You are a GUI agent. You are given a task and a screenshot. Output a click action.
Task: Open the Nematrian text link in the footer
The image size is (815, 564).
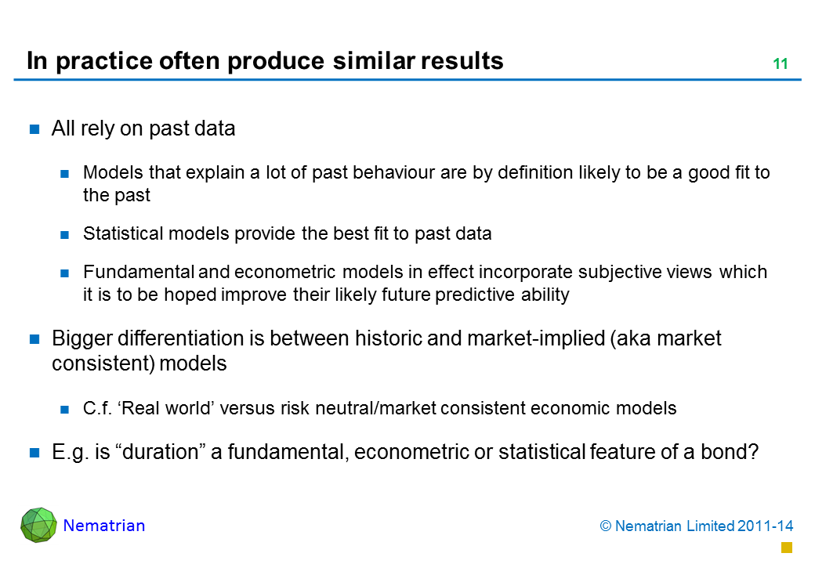click(x=104, y=526)
